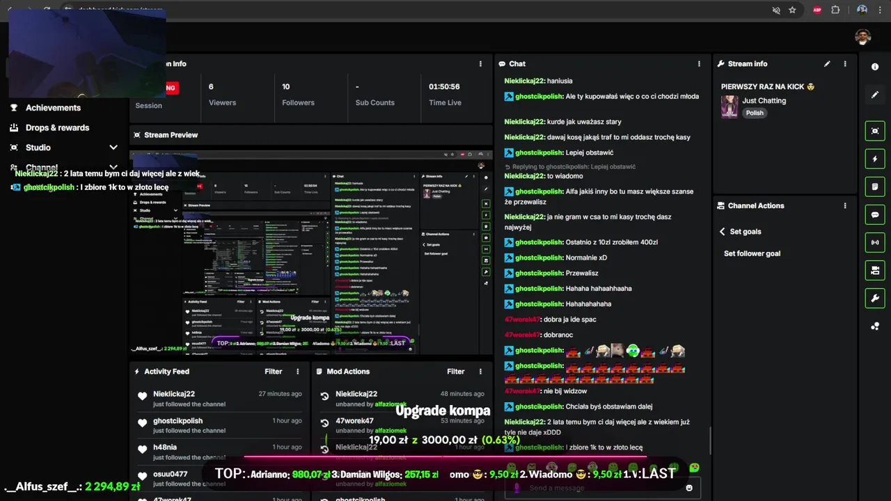Image resolution: width=891 pixels, height=501 pixels.
Task: Open the Activity Feed Filter dropdown
Action: coord(273,372)
